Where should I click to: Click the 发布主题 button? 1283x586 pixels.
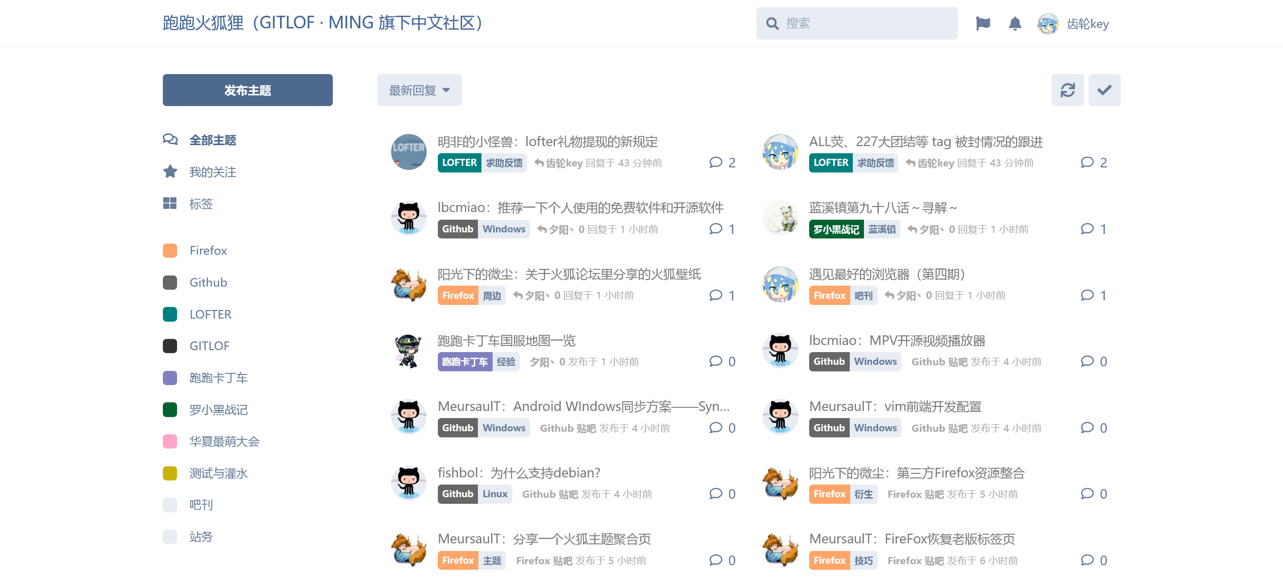tap(248, 90)
